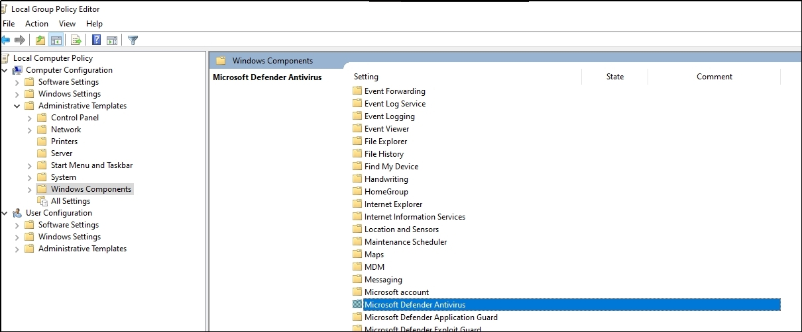Expand the Start Menu and Taskbar node
The height and width of the screenshot is (332, 802).
click(30, 165)
